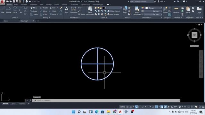
Task: Select the Line tool
Action: point(3,10)
